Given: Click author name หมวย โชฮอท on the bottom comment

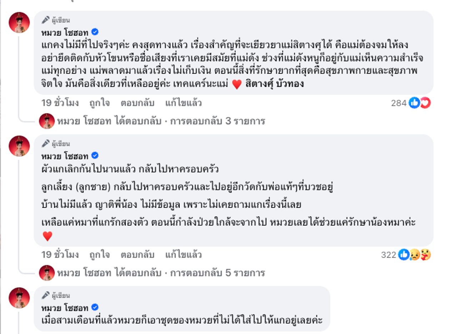Looking at the screenshot, I should coord(65,308).
